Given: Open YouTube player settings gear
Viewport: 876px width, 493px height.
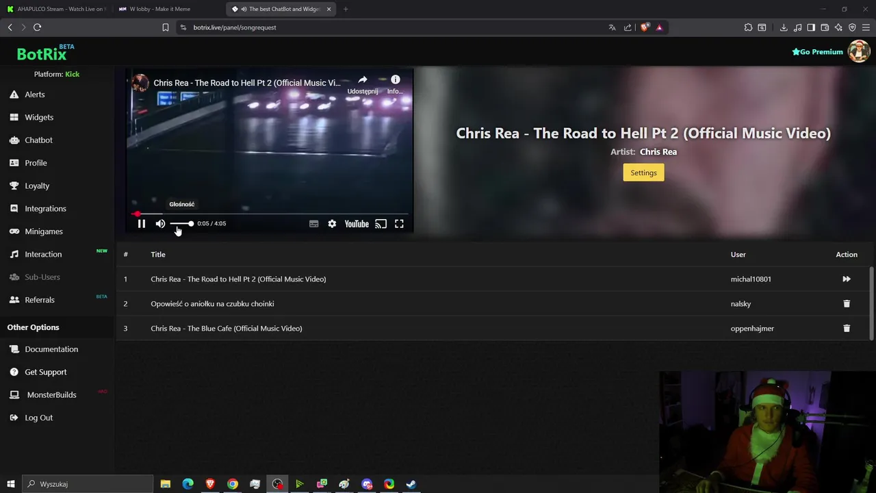Looking at the screenshot, I should 332,224.
